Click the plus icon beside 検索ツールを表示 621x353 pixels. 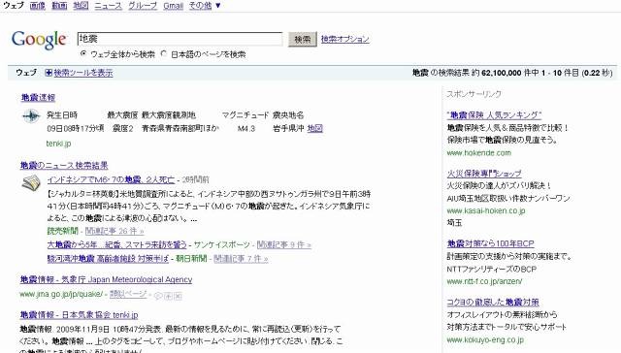point(49,73)
